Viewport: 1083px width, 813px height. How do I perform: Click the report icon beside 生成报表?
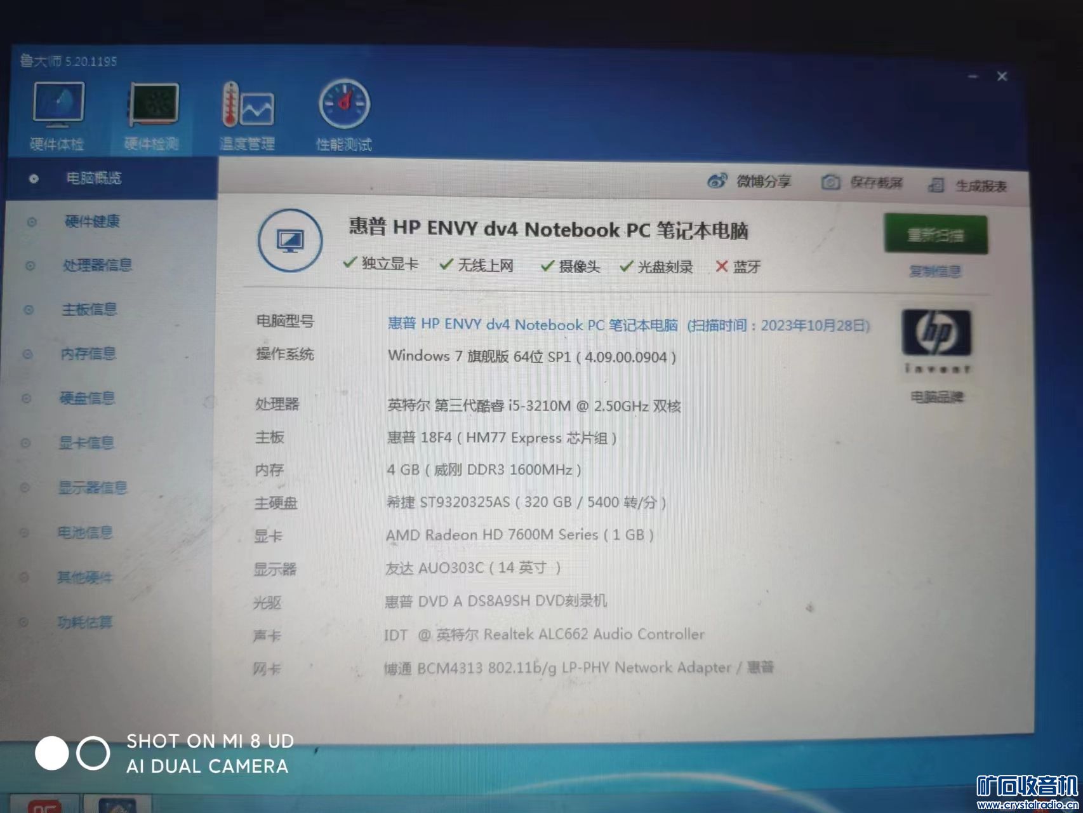click(x=936, y=185)
